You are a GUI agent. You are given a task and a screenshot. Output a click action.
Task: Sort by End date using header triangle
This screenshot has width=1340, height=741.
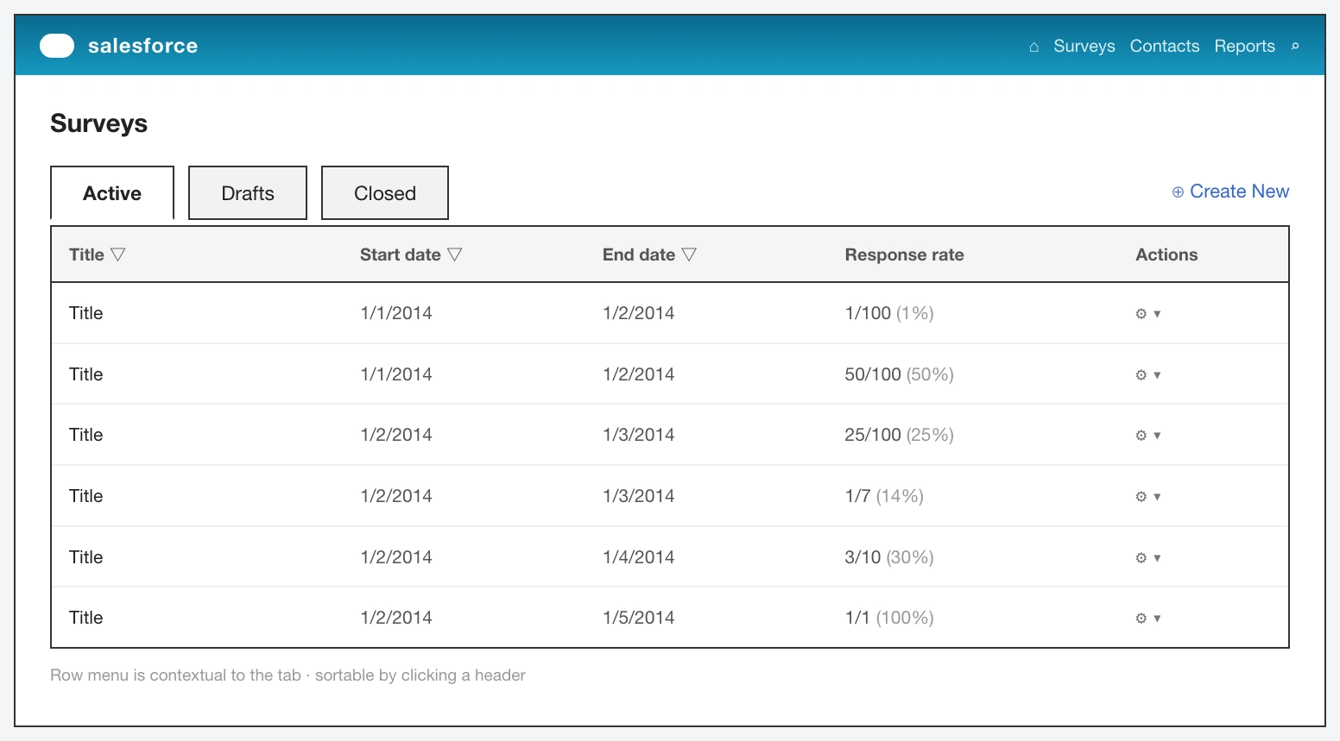[x=689, y=254]
